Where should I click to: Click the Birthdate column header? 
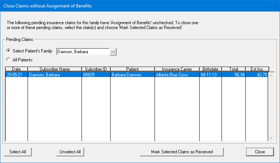click(x=210, y=69)
